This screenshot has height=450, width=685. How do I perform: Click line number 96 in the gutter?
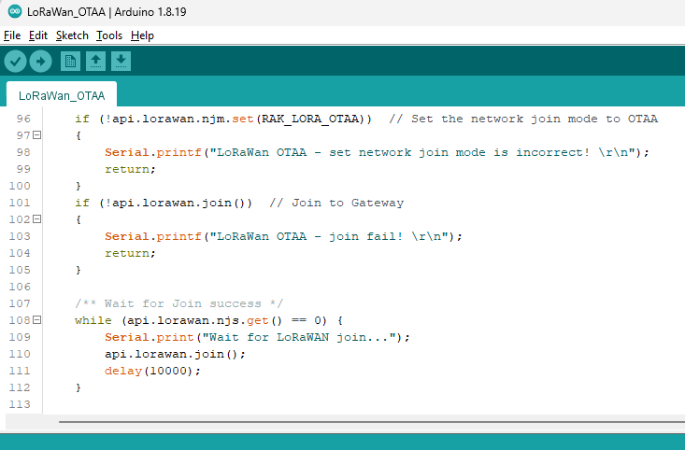[x=23, y=119]
